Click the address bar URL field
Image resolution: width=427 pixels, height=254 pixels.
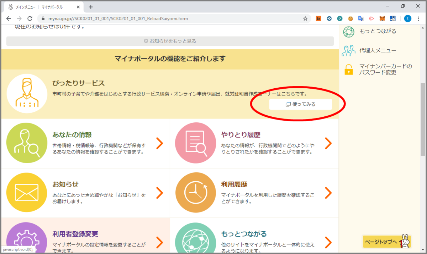(x=174, y=19)
